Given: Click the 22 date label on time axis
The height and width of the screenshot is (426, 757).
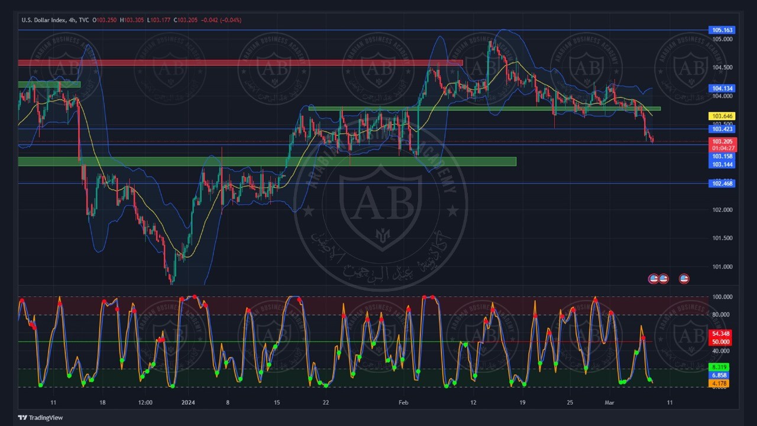Looking at the screenshot, I should pos(326,403).
